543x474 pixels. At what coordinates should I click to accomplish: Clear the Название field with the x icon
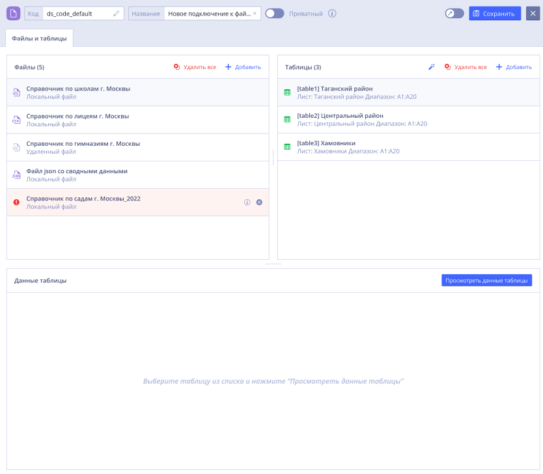click(255, 14)
